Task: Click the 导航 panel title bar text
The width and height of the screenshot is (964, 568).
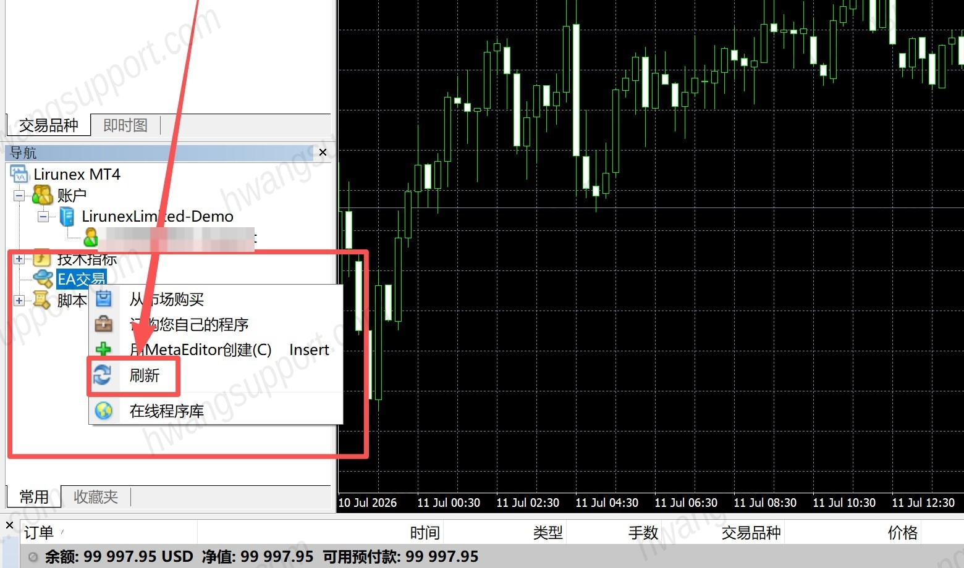Action: [23, 152]
